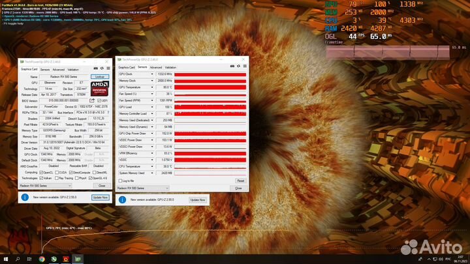Show hidden system tray icons
470x264 pixels.
click(x=429, y=259)
